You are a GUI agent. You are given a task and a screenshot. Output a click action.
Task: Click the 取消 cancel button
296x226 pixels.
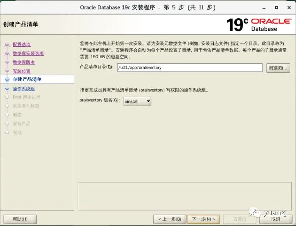275,219
